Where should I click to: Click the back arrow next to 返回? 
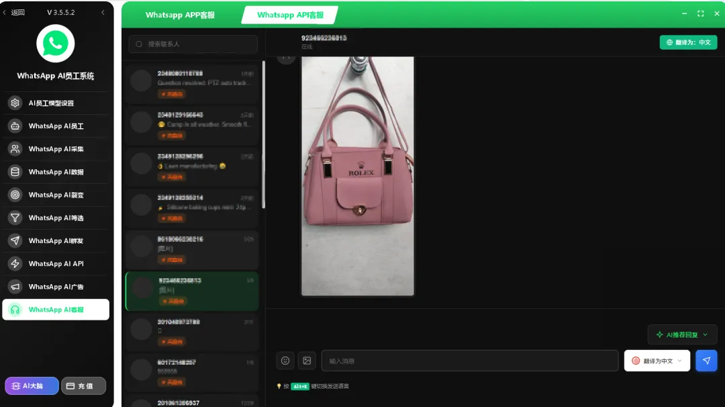click(5, 13)
